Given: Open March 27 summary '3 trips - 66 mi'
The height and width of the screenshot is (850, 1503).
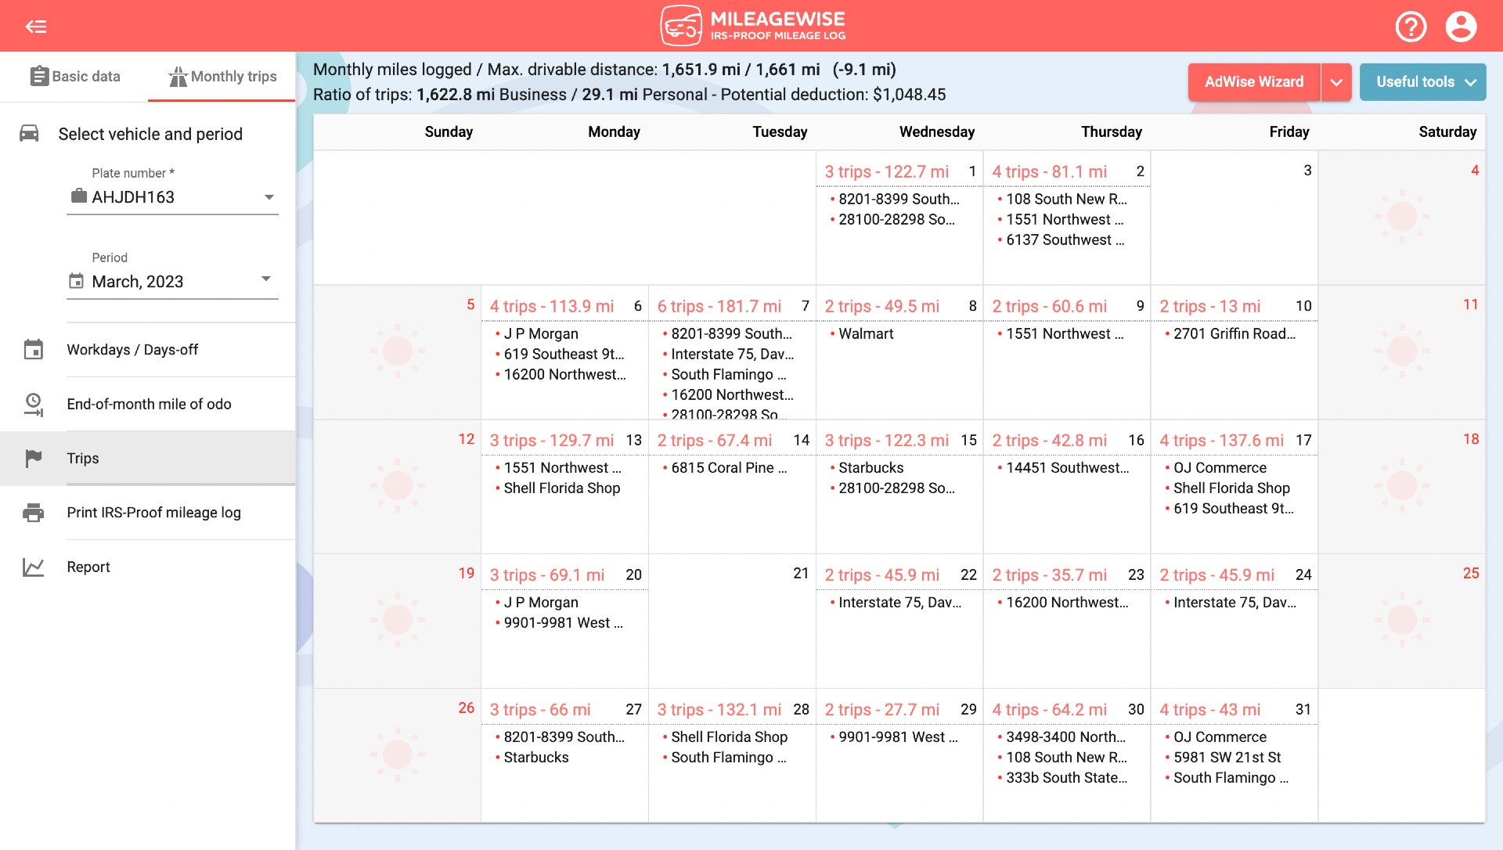Looking at the screenshot, I should [540, 710].
